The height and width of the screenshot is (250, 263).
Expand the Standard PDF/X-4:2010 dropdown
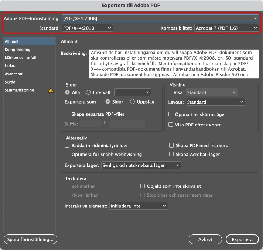[87, 28]
